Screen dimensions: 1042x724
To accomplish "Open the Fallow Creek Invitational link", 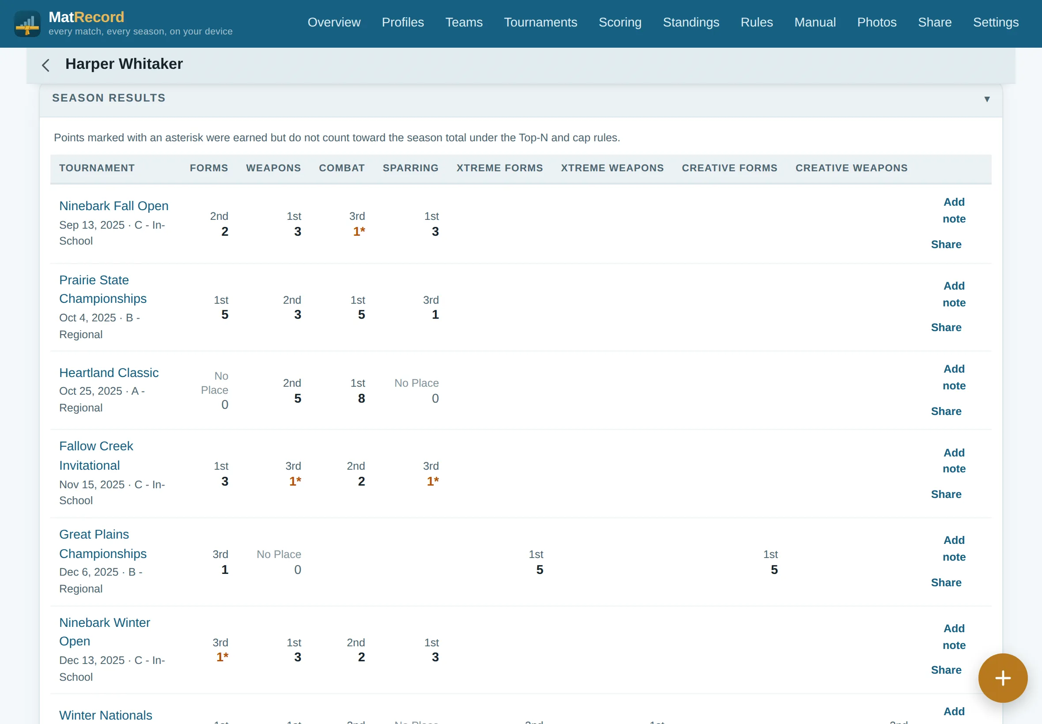I will [96, 456].
